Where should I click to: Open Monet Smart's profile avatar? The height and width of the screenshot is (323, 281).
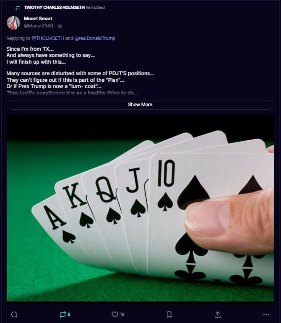click(13, 23)
